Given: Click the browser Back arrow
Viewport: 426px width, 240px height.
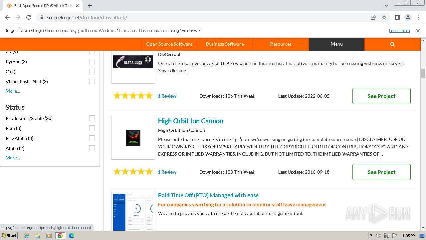Looking at the screenshot, I should 7,17.
